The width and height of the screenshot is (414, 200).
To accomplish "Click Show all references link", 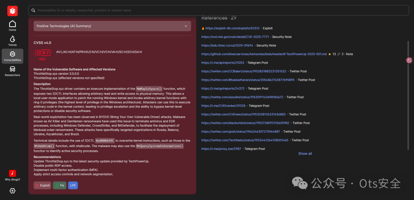I will click(305, 154).
